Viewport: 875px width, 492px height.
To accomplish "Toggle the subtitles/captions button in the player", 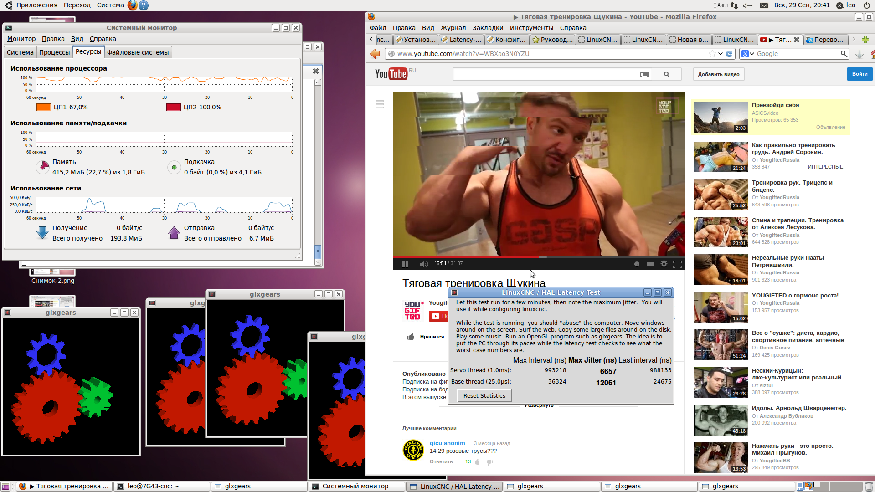I will [650, 264].
